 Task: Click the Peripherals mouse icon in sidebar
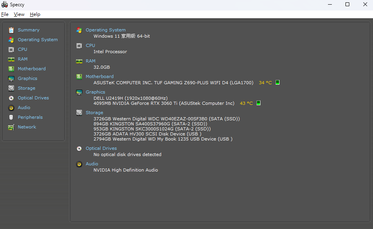tap(11, 118)
